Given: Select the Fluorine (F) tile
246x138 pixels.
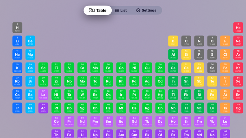Looking at the screenshot, I should (225, 41).
